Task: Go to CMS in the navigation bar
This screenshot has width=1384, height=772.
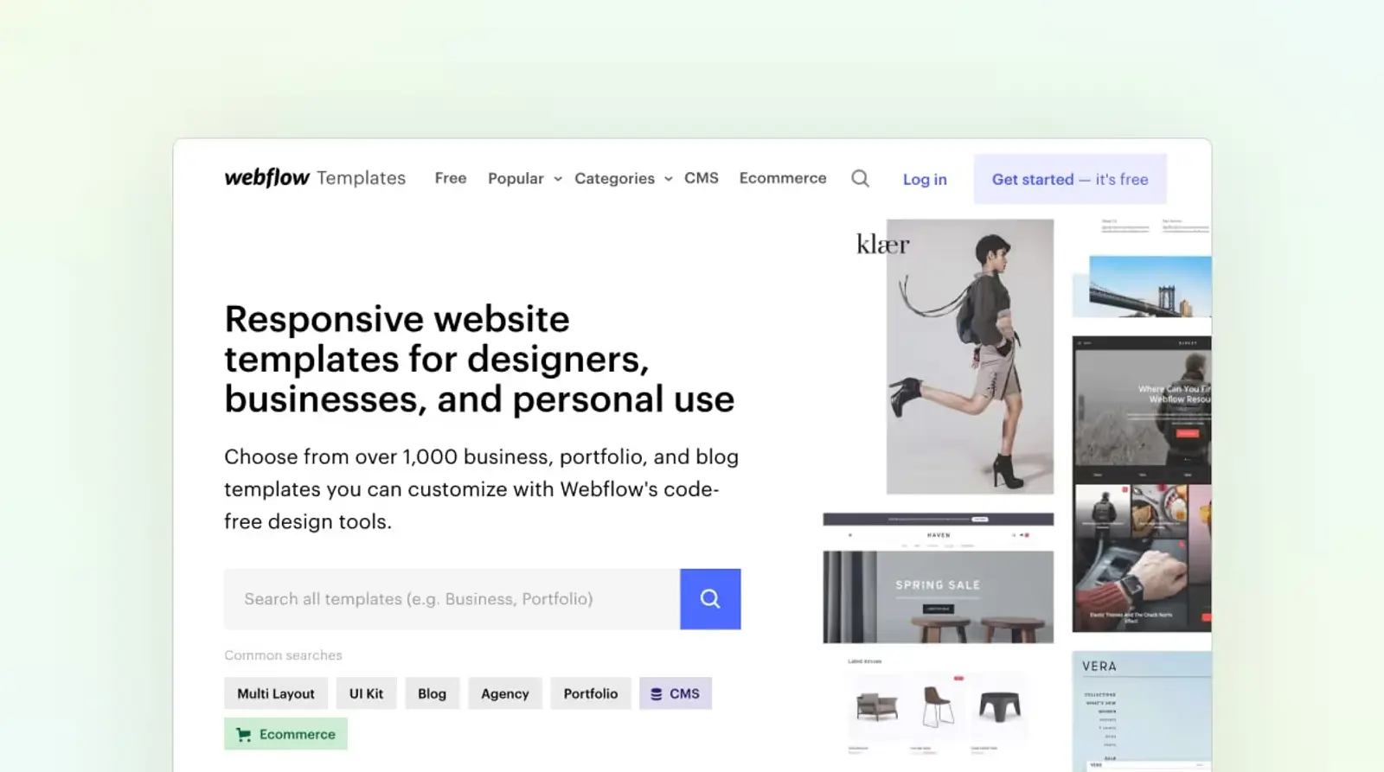Action: (702, 178)
